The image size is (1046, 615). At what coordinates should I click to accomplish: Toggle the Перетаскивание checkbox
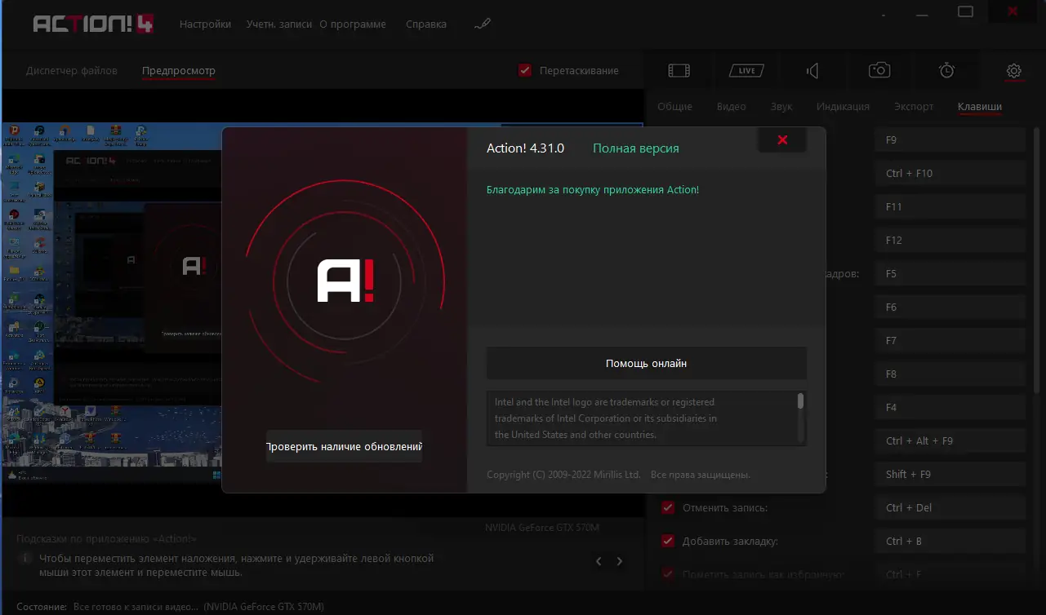point(525,71)
